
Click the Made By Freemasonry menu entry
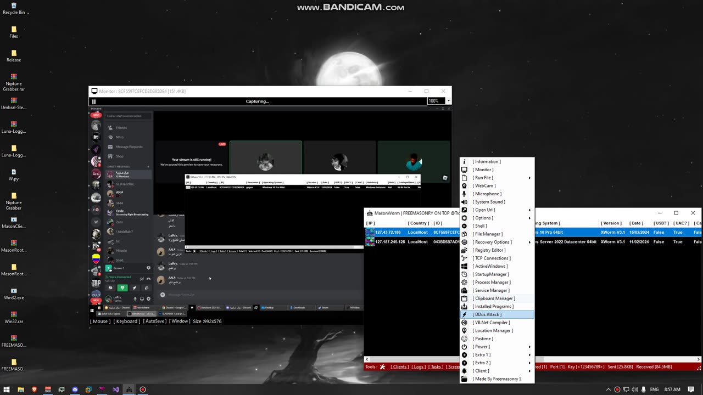point(497,379)
